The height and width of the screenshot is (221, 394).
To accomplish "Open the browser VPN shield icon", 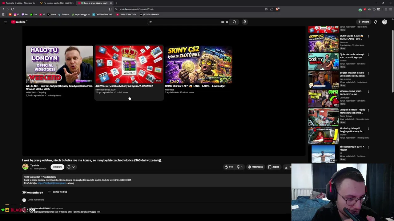I will pos(386,9).
